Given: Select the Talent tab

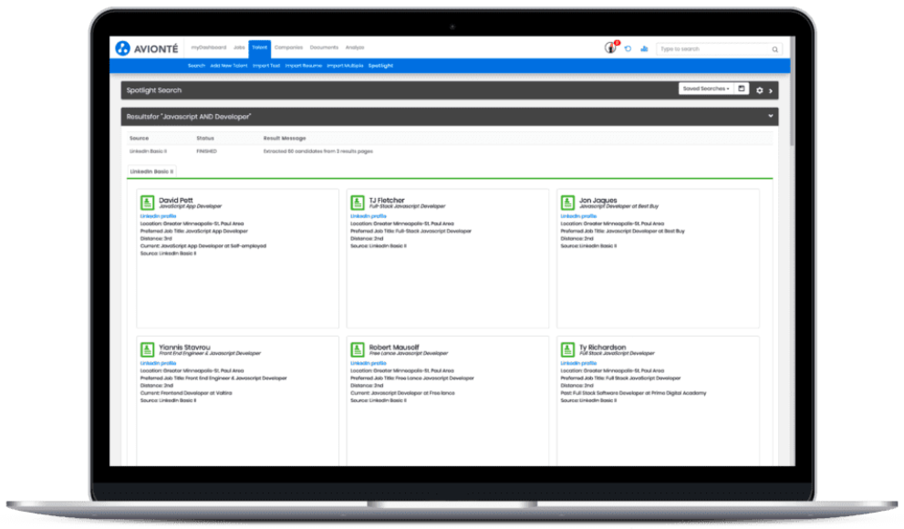Looking at the screenshot, I should click(259, 47).
